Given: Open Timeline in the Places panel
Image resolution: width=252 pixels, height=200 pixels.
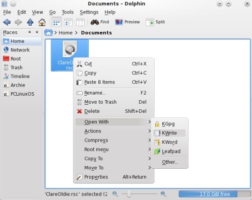Looking at the screenshot, I should coord(22,76).
